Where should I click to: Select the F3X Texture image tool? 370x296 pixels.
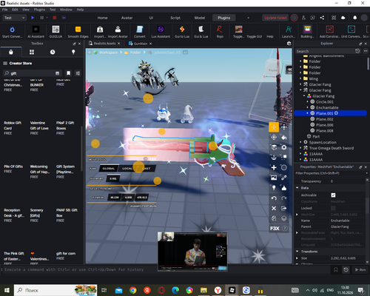coord(274,178)
